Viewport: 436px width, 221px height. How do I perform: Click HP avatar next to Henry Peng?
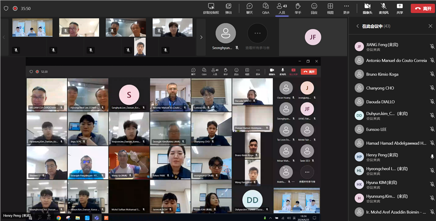point(359,157)
